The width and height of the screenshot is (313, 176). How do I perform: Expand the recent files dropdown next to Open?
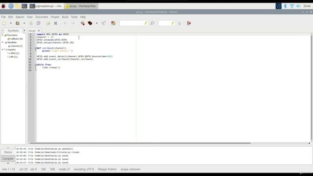click(x=24, y=23)
